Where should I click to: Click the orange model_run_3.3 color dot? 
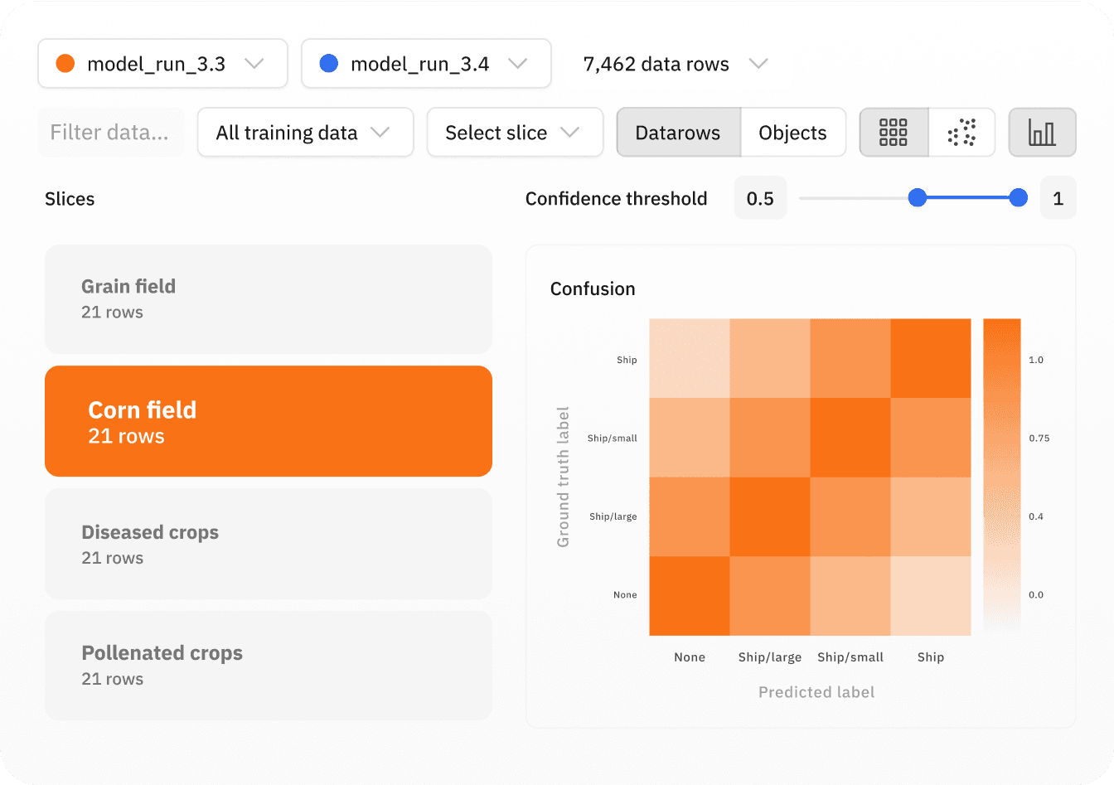click(x=65, y=64)
